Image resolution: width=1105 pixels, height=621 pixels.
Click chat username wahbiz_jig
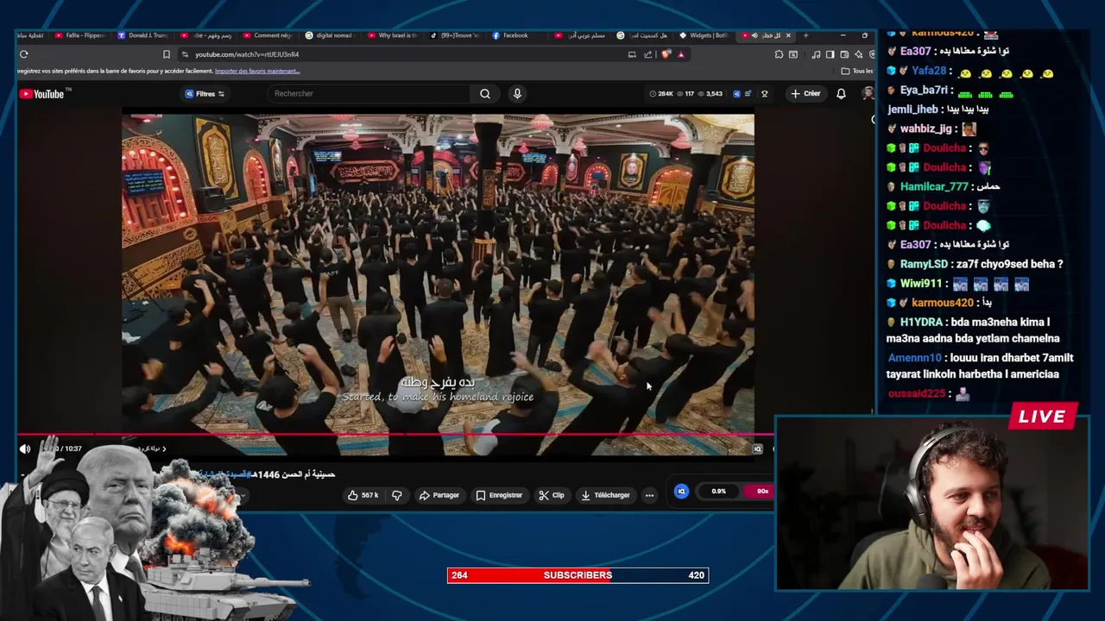pos(926,129)
